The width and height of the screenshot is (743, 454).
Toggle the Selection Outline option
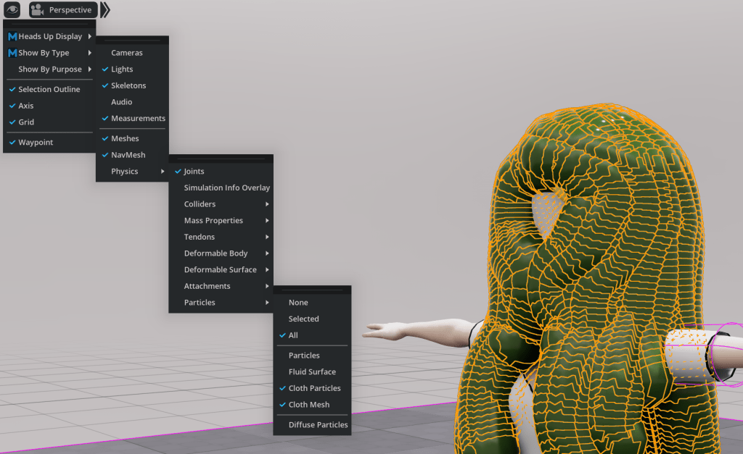(49, 89)
